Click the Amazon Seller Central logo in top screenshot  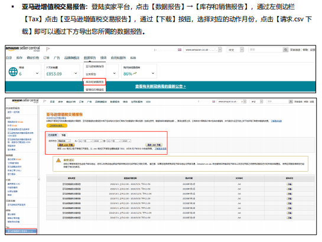[x=22, y=49]
